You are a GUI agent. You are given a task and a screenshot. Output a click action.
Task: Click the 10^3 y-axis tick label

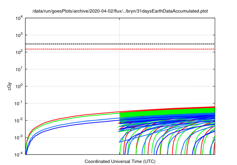(x=19, y=35)
